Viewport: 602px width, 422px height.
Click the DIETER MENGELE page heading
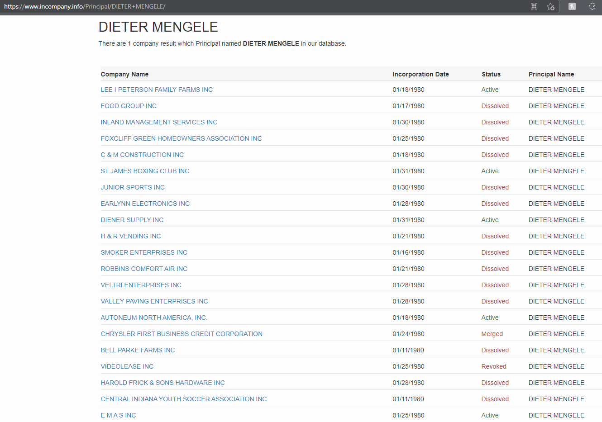[x=158, y=27]
